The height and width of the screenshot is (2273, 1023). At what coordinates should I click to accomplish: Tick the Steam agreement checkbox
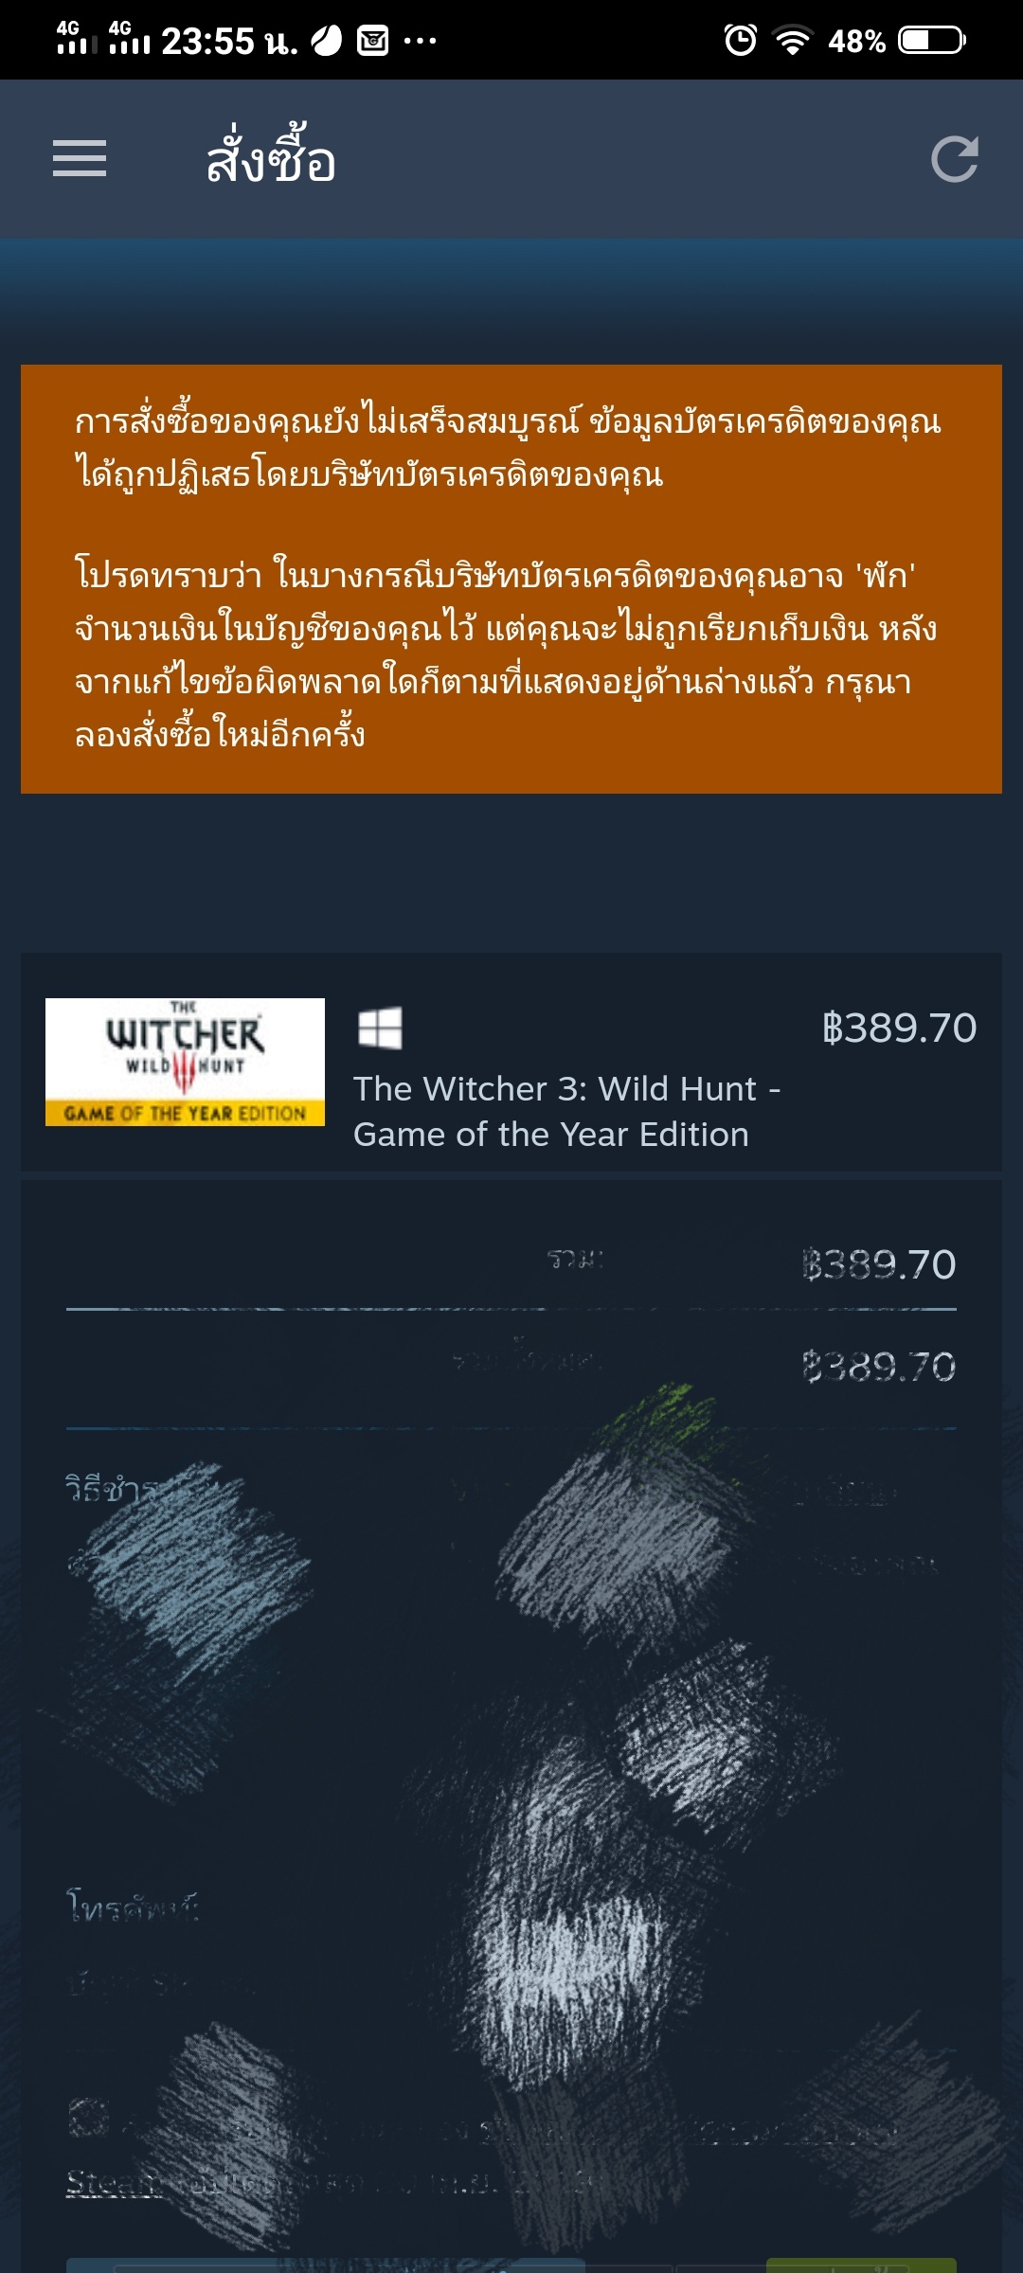(x=88, y=2117)
